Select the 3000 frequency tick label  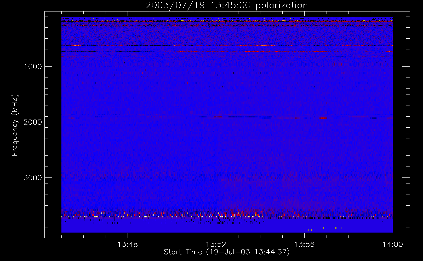[x=33, y=178]
